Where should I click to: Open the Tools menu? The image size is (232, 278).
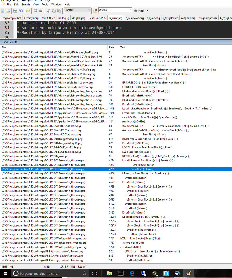coord(45,4)
